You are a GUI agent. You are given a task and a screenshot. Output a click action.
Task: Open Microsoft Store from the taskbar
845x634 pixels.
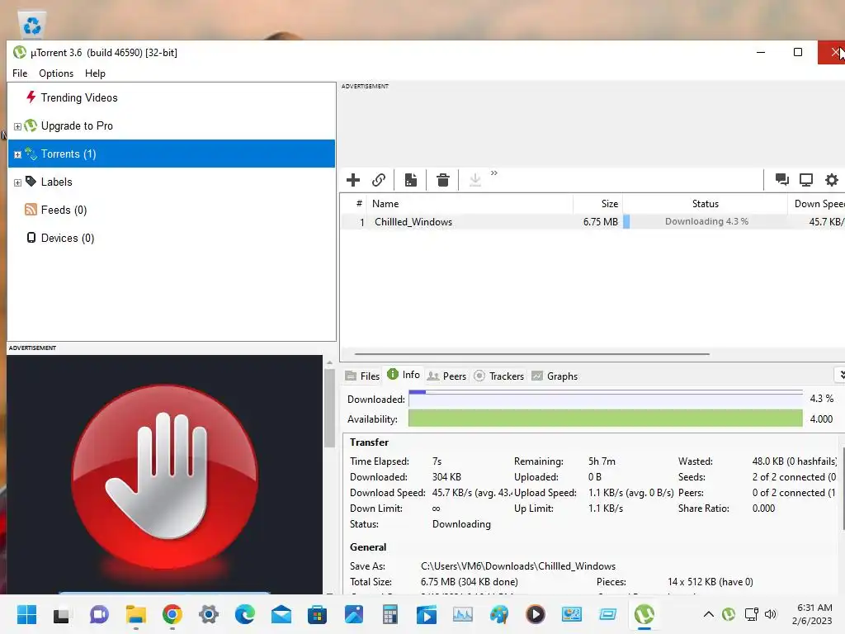[x=318, y=614]
